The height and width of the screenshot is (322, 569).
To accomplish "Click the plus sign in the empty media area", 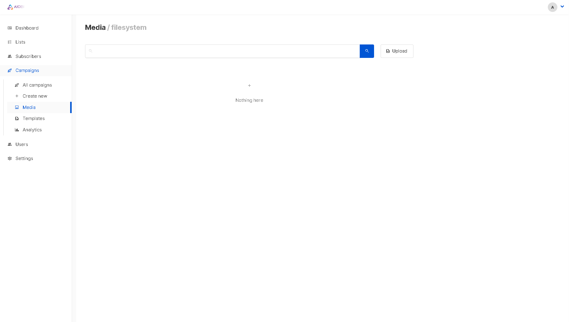I will [249, 85].
